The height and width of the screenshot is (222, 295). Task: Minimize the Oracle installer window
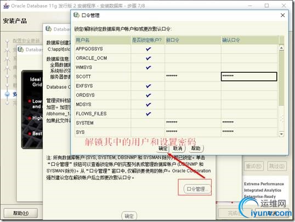pyautogui.click(x=250, y=6)
